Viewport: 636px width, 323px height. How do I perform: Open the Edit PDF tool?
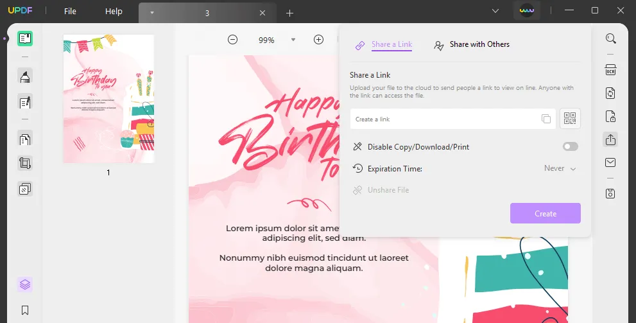(25, 102)
